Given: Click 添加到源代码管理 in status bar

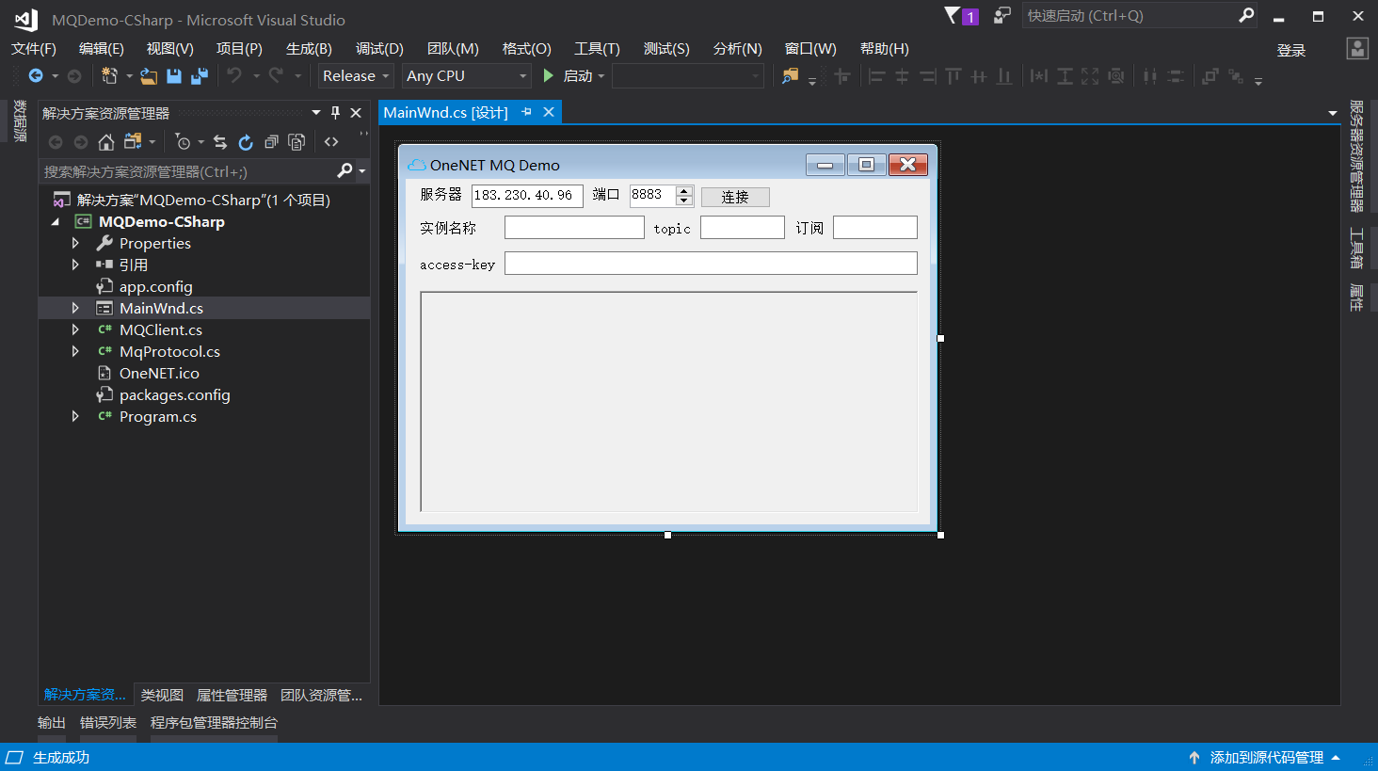Looking at the screenshot, I should (1266, 758).
